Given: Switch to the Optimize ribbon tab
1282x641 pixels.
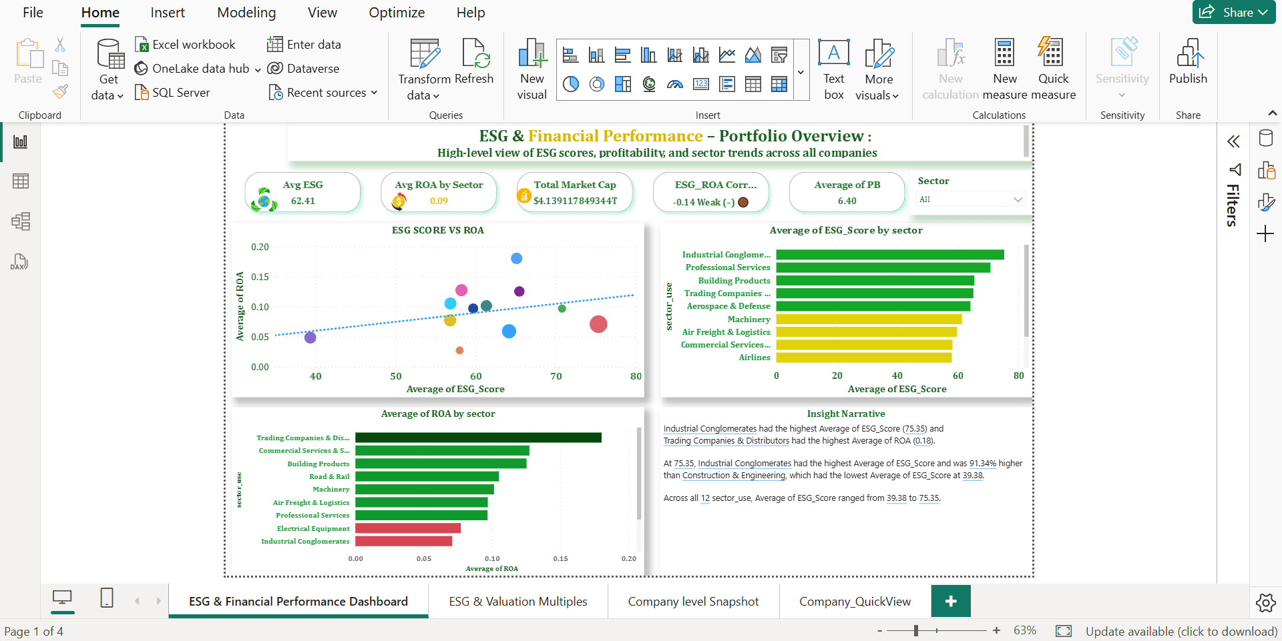Looking at the screenshot, I should pyautogui.click(x=397, y=13).
